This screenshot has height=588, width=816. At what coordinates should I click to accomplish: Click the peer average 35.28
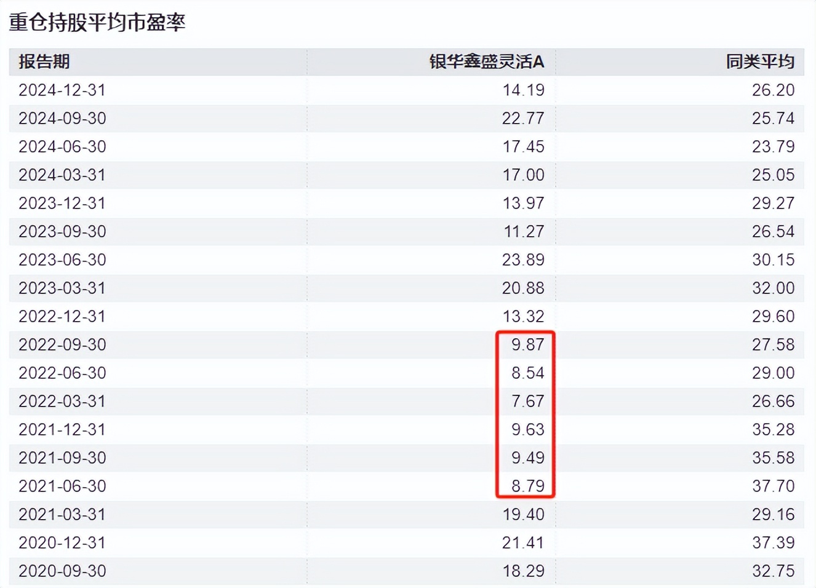coord(774,429)
